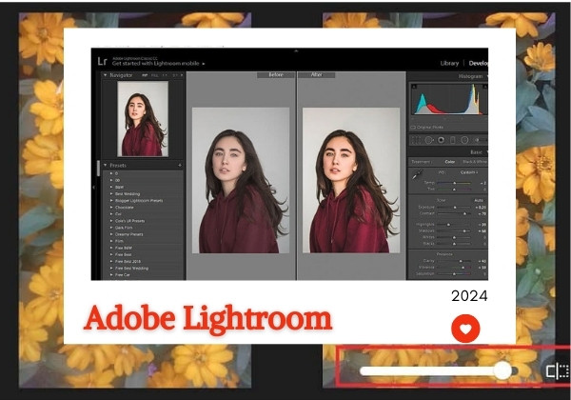Toggle shadow clipping indicator in histogram
The width and height of the screenshot is (571, 400).
(x=414, y=87)
